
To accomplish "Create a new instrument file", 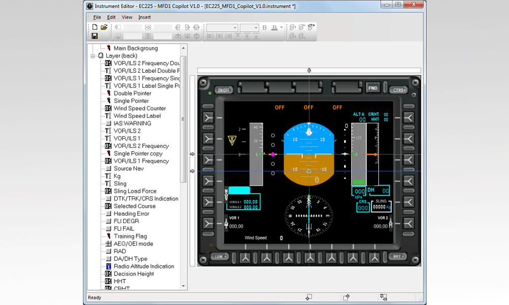I will [95, 27].
